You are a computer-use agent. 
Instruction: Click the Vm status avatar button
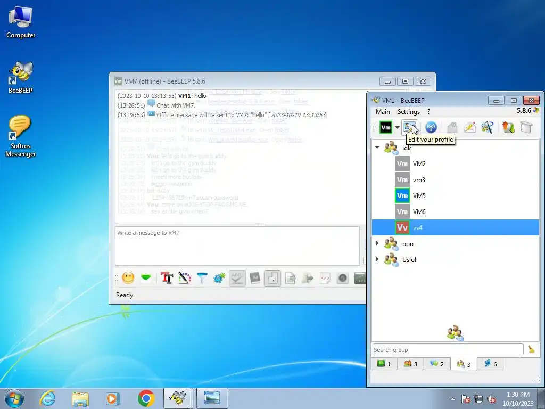coord(385,127)
